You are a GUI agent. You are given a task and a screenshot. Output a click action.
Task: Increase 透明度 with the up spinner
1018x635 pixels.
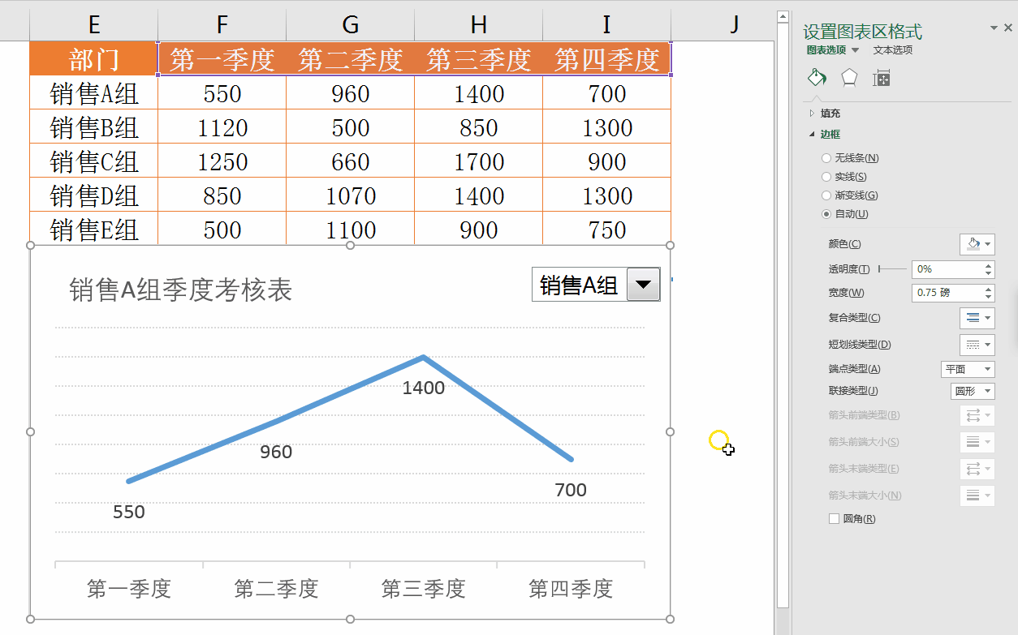(988, 265)
